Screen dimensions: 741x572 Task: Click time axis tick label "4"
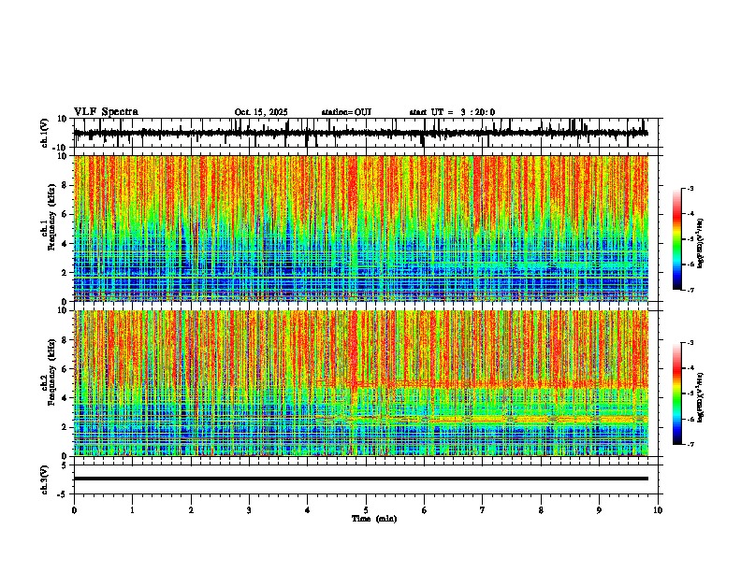point(308,510)
